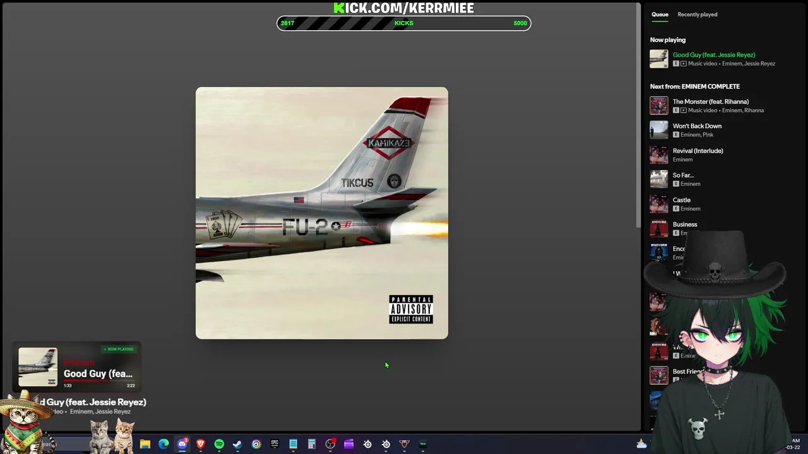Click the Best Friend queue thumbnail

pos(659,375)
